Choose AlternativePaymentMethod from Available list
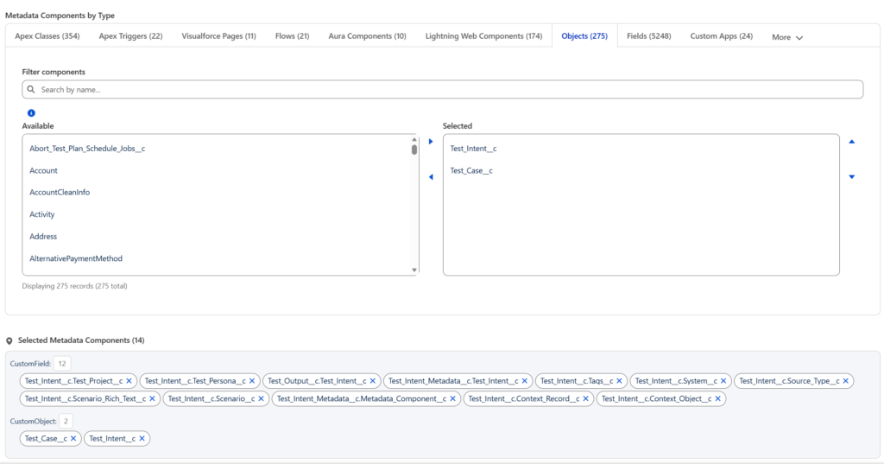The width and height of the screenshot is (884, 464). tap(76, 258)
